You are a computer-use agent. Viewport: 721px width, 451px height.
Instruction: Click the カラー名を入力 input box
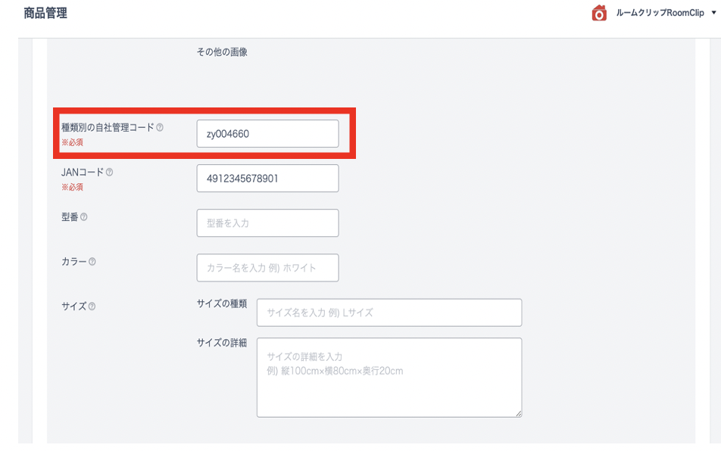(267, 268)
